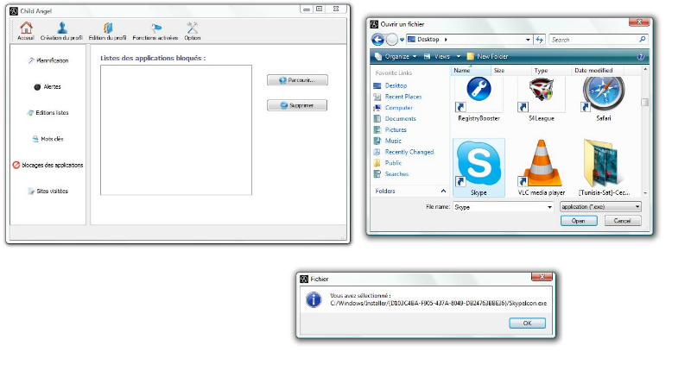Click the Desktop breadcrumb in the address bar
The image size is (691, 377).
pos(428,39)
